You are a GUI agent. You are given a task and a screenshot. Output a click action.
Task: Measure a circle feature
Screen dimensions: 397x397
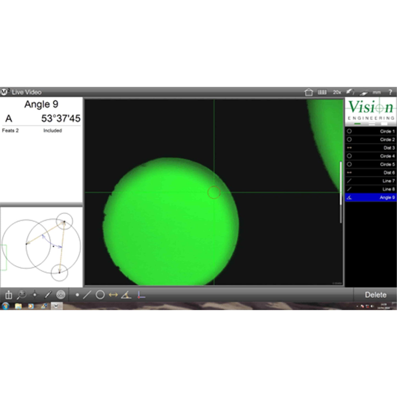point(100,295)
